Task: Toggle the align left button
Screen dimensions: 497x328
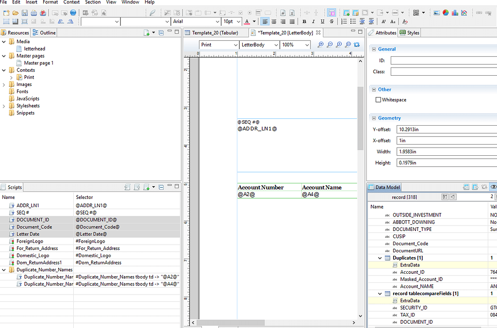Action: click(x=265, y=22)
